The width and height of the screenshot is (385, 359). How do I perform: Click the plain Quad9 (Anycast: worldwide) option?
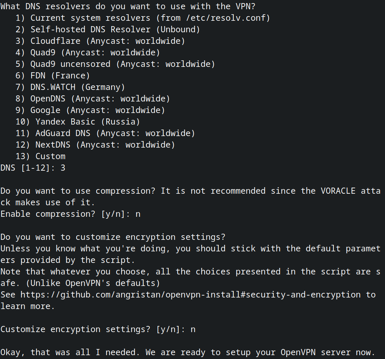point(95,52)
